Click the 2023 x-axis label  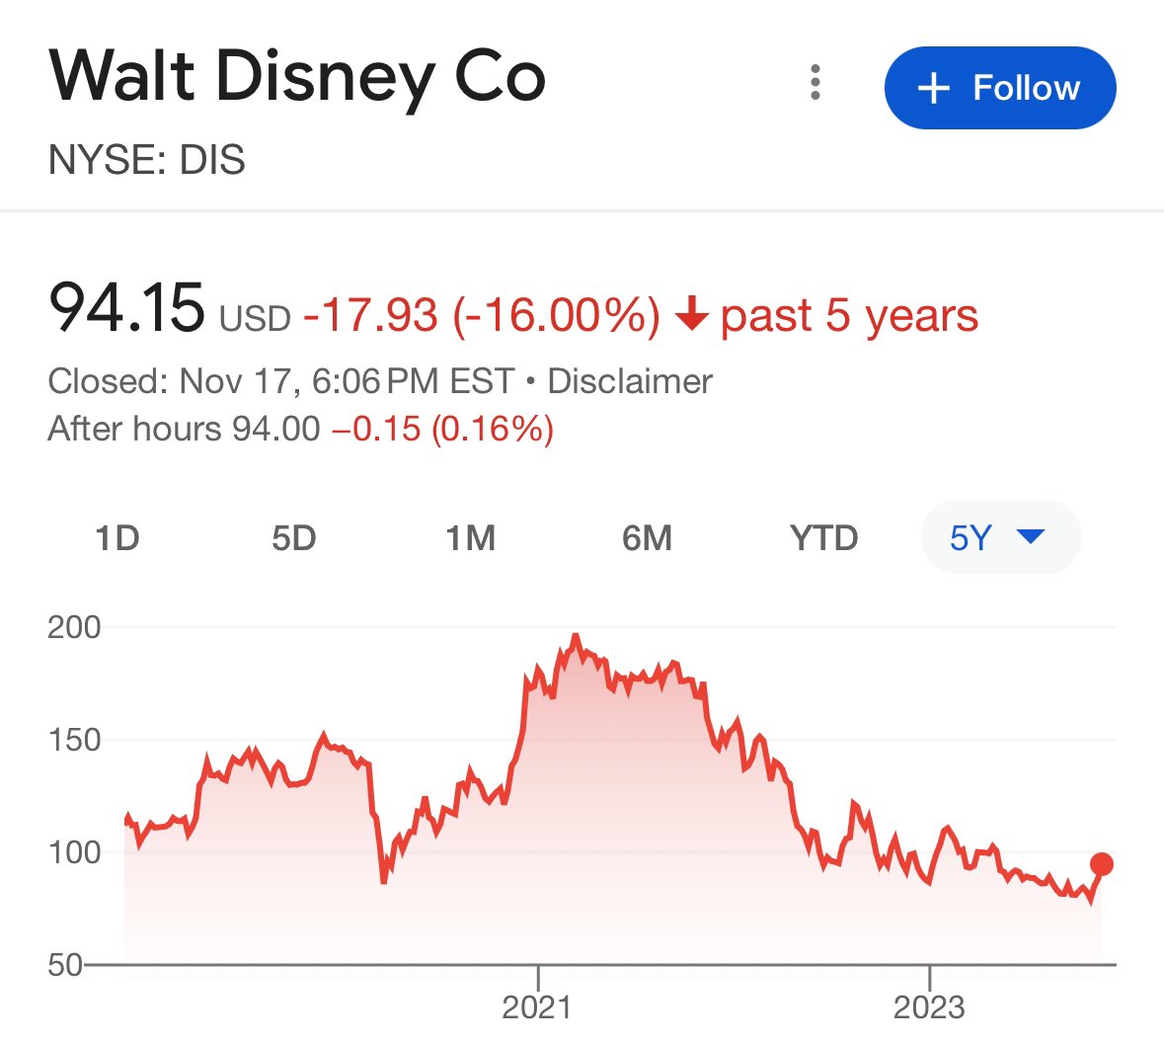tap(929, 1007)
